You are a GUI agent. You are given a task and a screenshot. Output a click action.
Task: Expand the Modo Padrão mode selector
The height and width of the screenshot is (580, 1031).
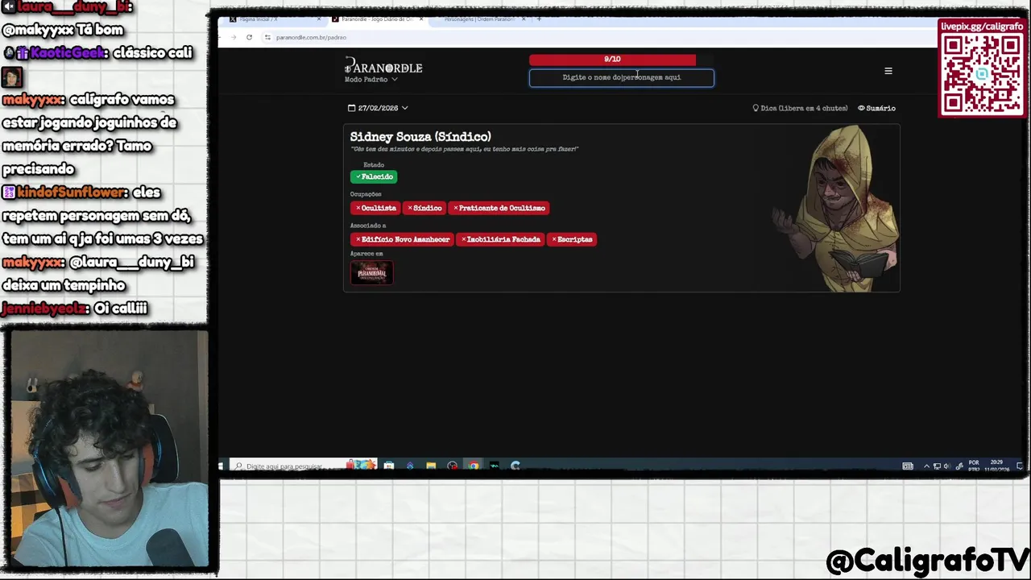pyautogui.click(x=371, y=80)
